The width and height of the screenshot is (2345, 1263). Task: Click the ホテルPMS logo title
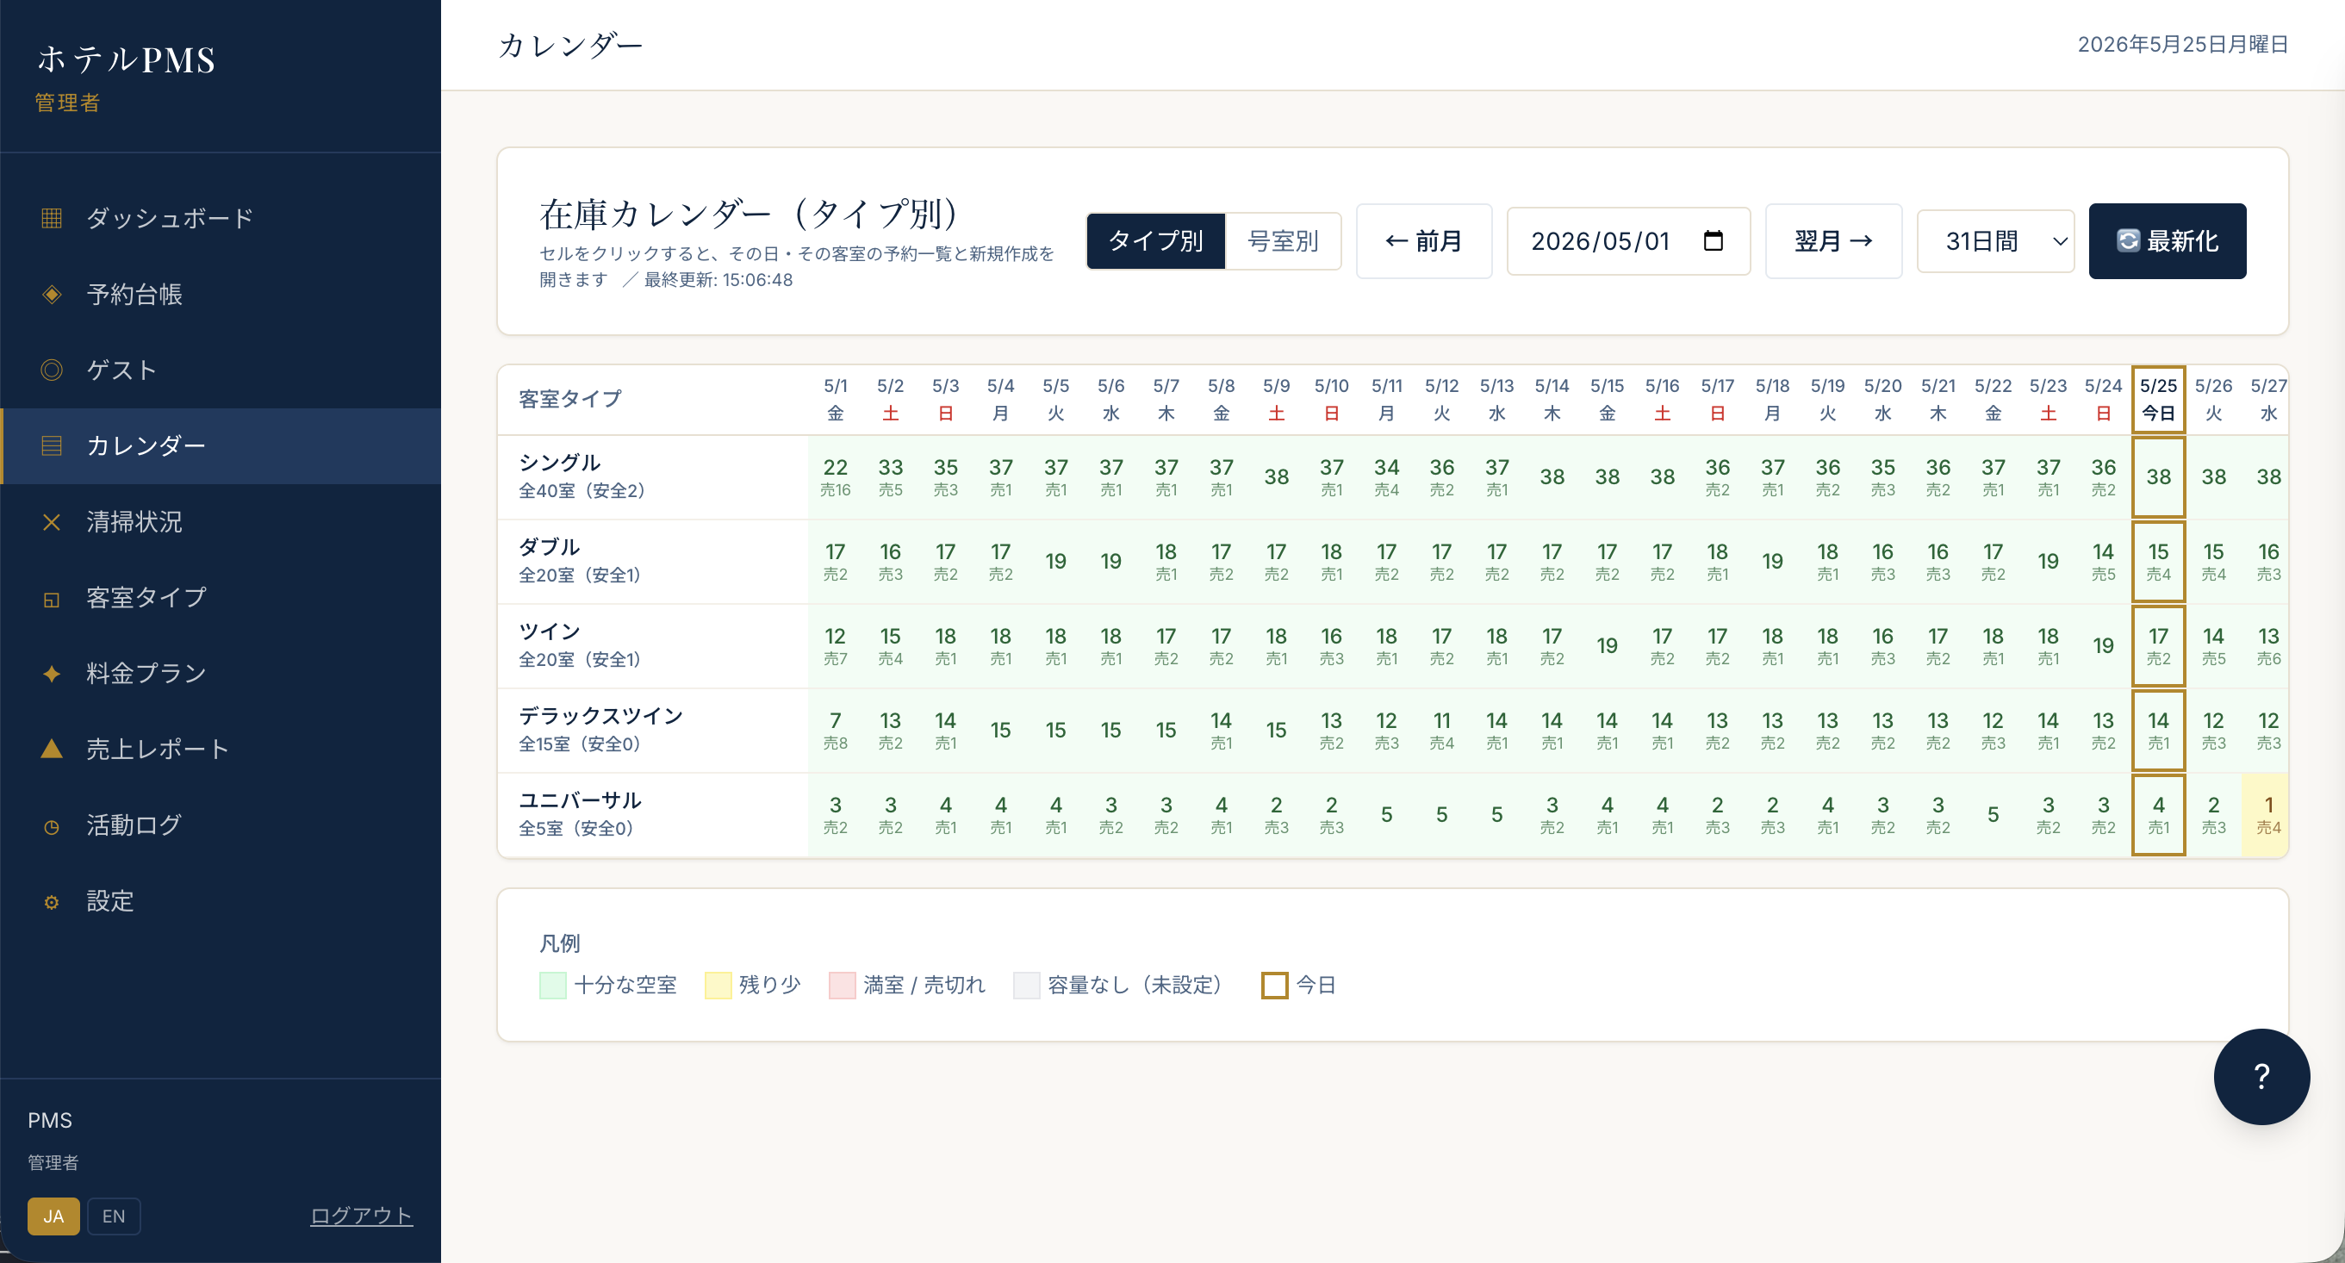(x=127, y=59)
